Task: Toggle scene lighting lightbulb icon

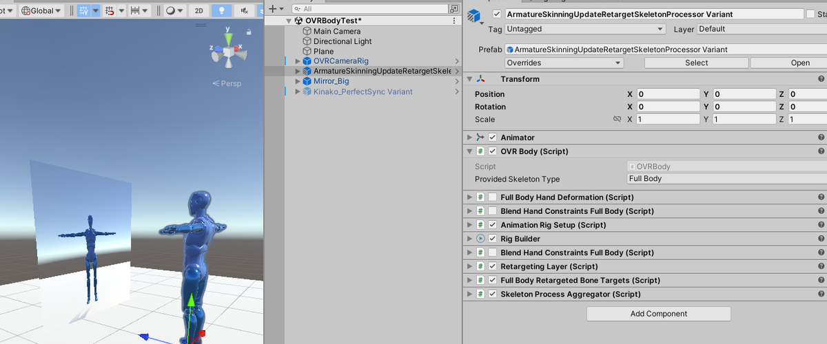Action: click(x=221, y=10)
